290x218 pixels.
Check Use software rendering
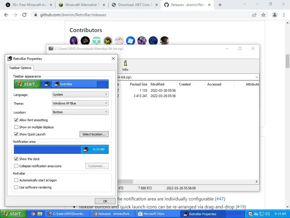point(16,187)
